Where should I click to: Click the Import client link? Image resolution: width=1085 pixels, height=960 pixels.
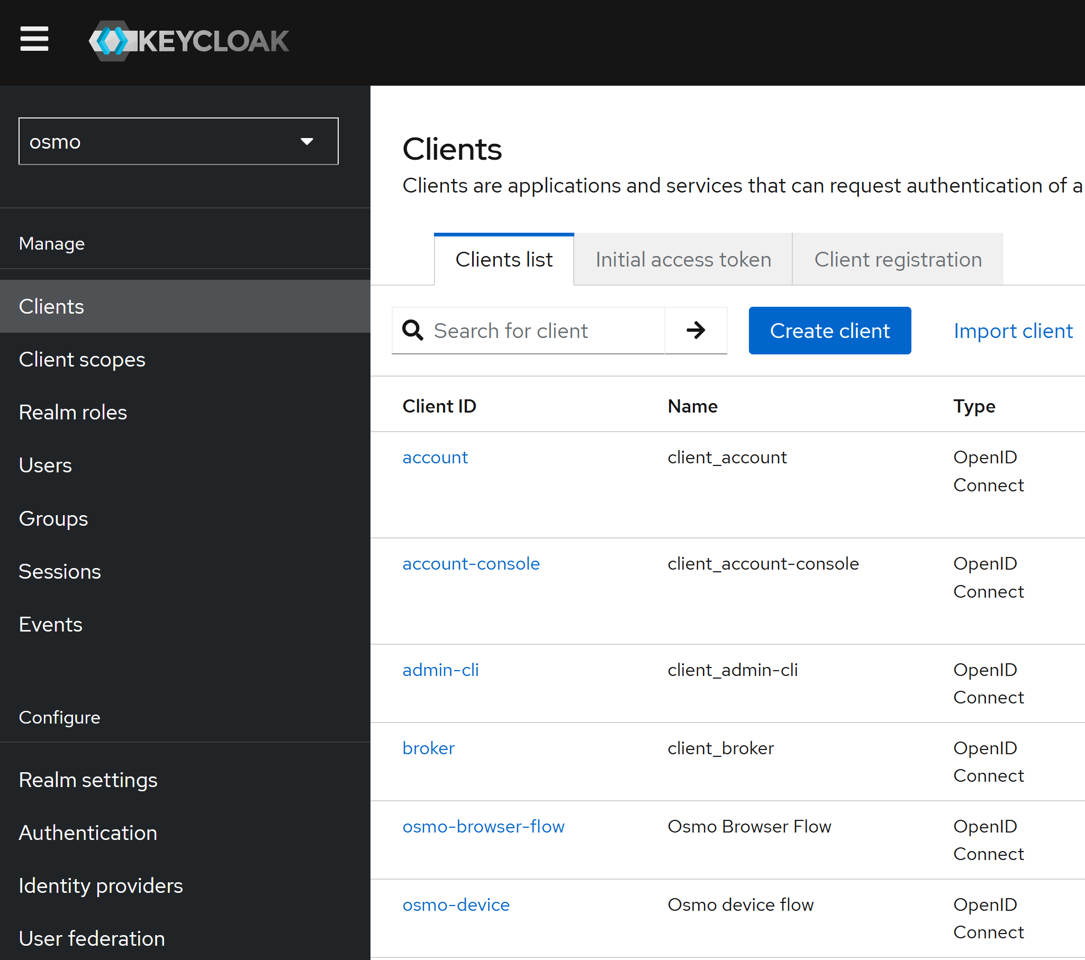(1012, 331)
